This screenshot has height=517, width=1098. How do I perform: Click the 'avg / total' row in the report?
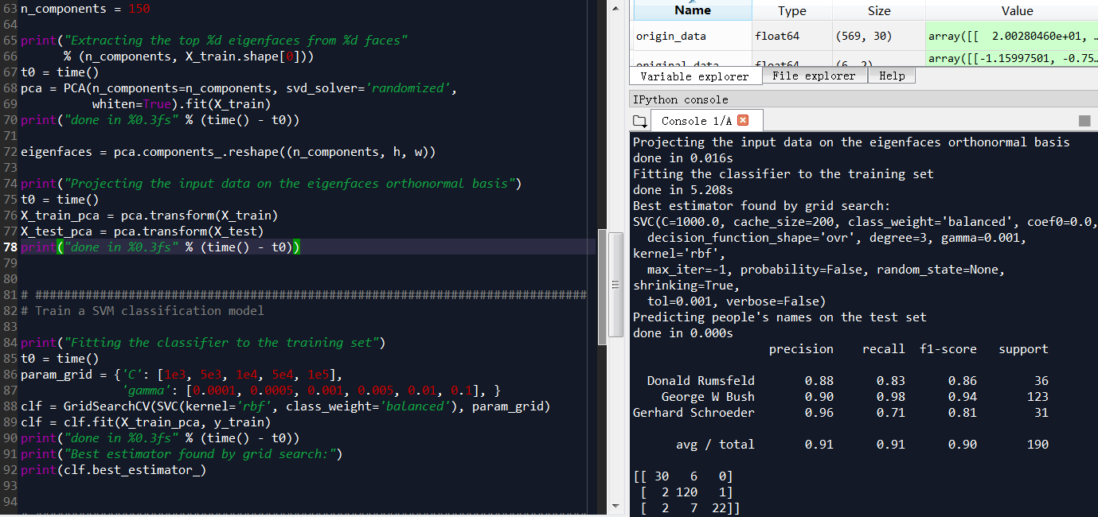[862, 445]
